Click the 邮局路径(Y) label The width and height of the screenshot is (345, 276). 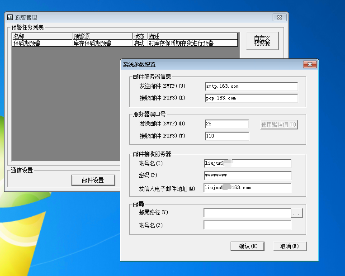click(x=153, y=212)
